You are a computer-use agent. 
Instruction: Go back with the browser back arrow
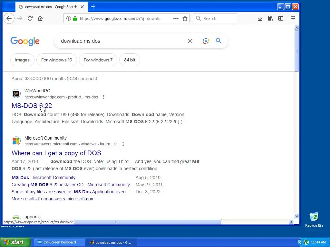tap(9, 18)
